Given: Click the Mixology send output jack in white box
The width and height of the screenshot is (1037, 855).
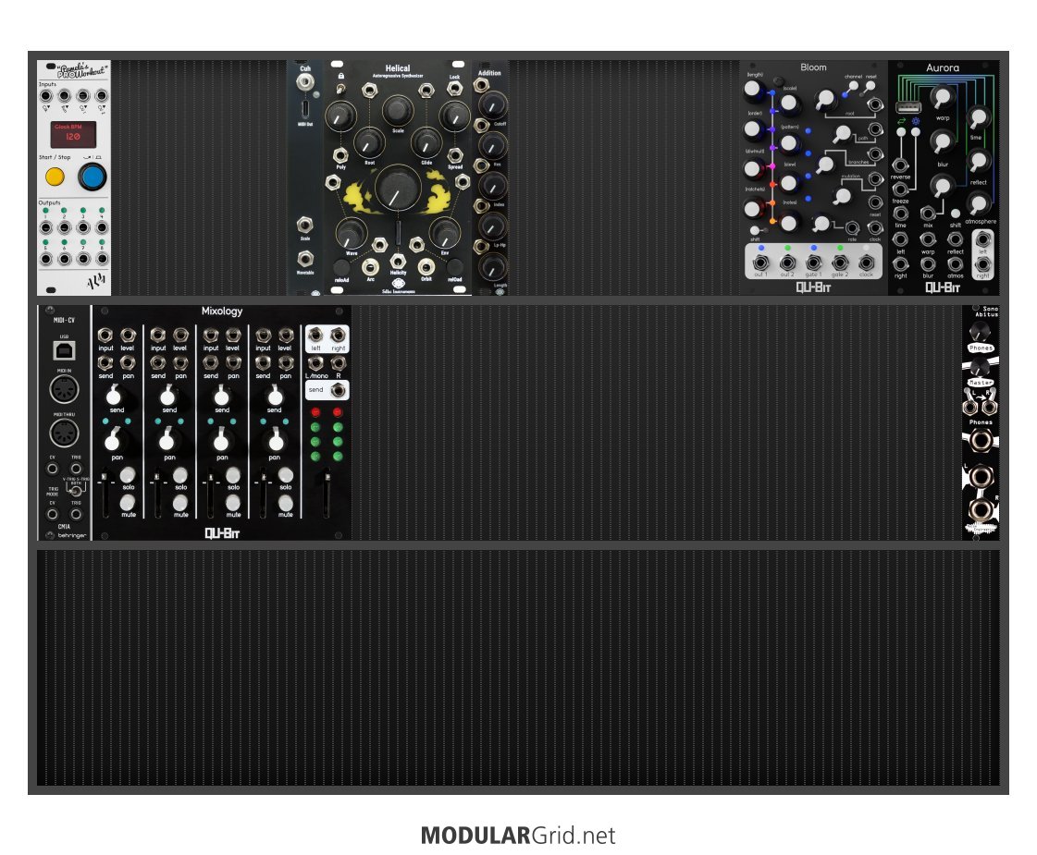Looking at the screenshot, I should tap(338, 390).
